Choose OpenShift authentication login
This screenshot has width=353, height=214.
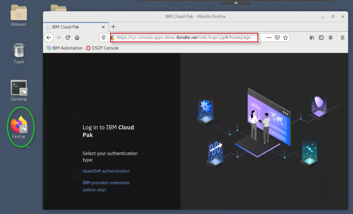click(106, 171)
